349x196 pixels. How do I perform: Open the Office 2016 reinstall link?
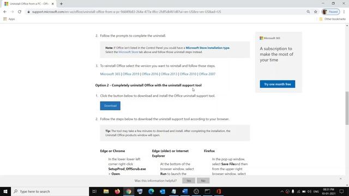150,74
